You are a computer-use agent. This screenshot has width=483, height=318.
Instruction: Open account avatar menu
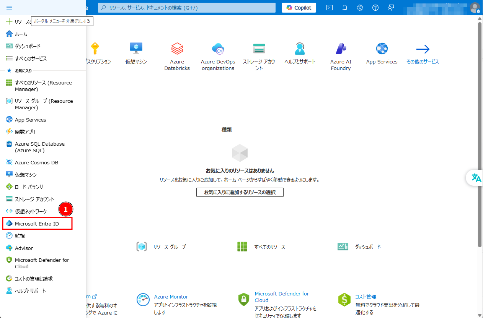point(475,8)
